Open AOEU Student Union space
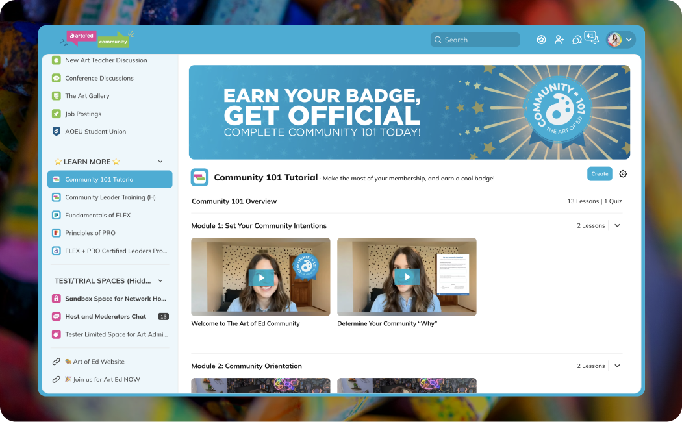The height and width of the screenshot is (422, 682). tap(95, 132)
